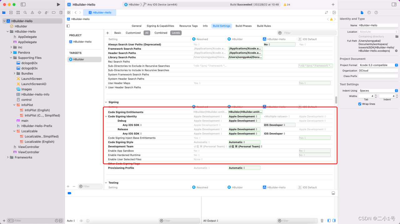The image size is (400, 224).
Task: Click the build settings Filter search field
Action: [307, 33]
